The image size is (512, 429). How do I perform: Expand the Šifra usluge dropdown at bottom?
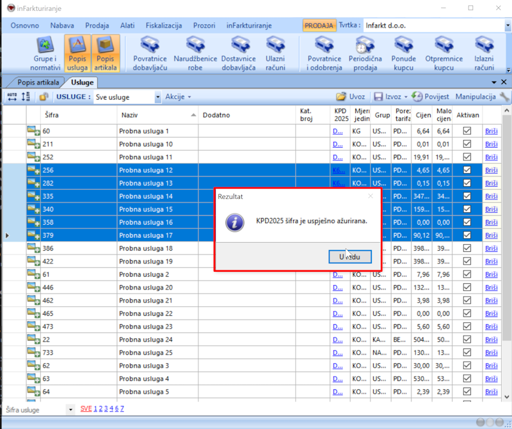[70, 409]
